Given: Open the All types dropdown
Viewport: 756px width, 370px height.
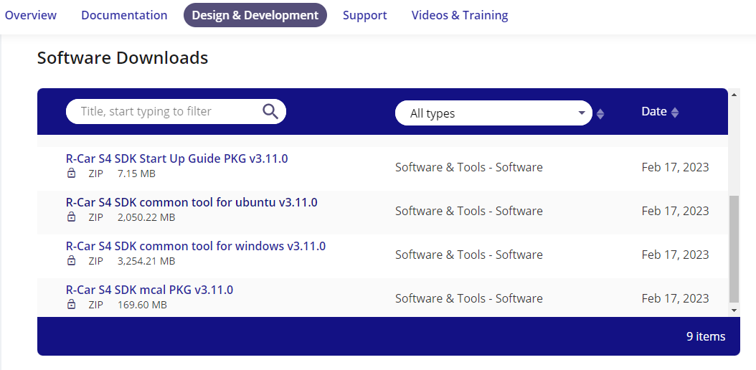Looking at the screenshot, I should tap(493, 113).
